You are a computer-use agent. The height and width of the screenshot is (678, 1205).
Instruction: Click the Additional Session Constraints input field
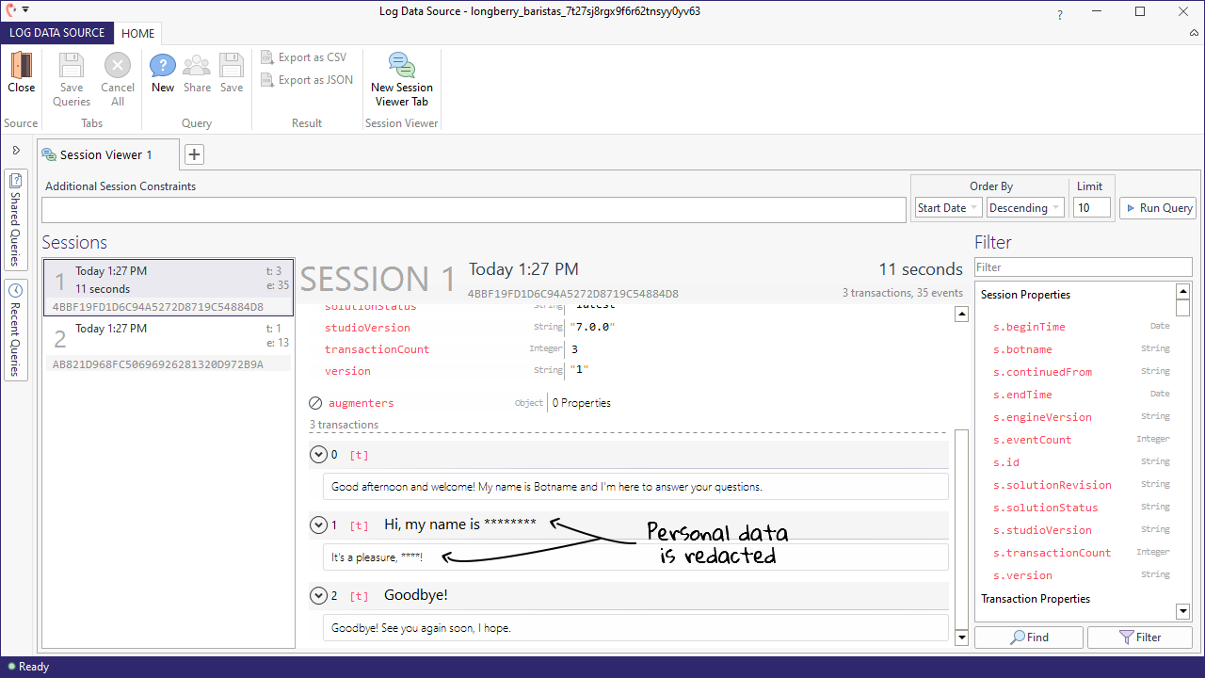click(474, 209)
